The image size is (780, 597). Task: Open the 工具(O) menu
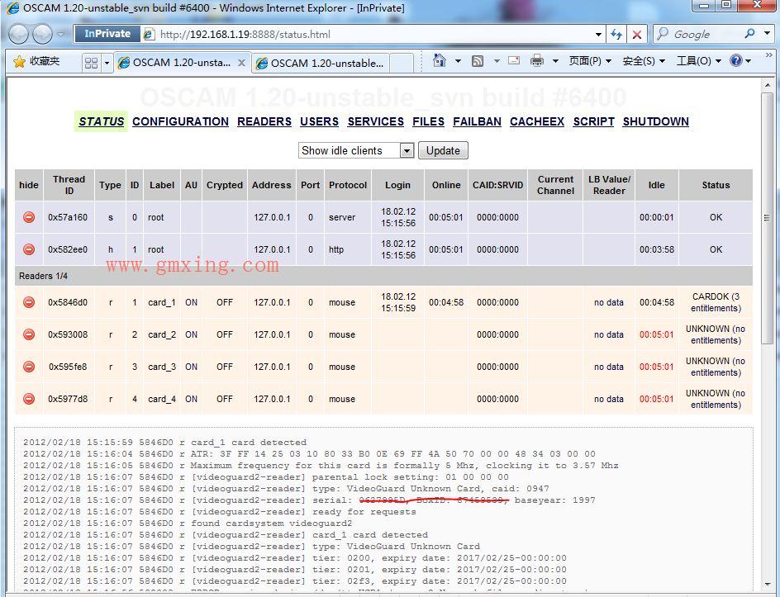698,60
